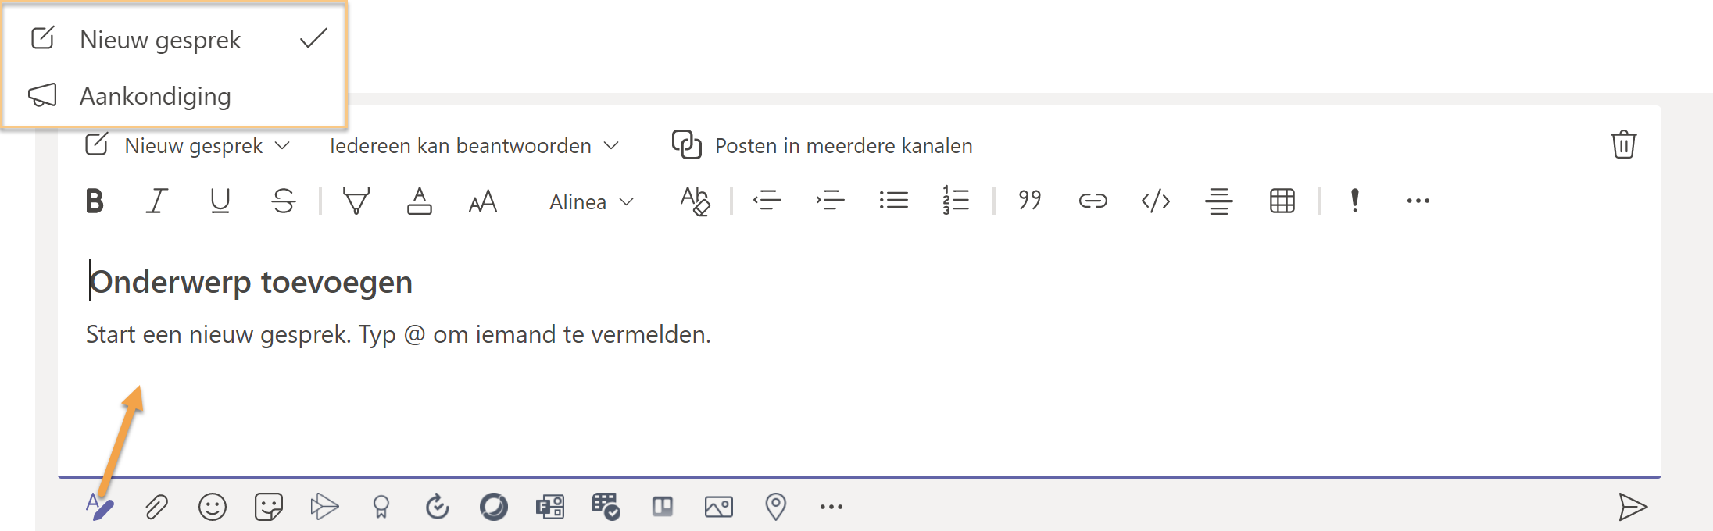
Task: Open the Trello board icon
Action: click(x=663, y=508)
